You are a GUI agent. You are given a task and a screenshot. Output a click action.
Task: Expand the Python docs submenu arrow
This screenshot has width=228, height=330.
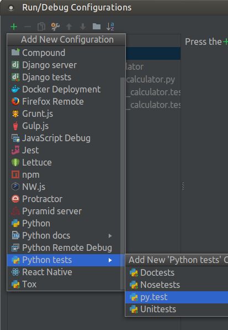(x=110, y=236)
